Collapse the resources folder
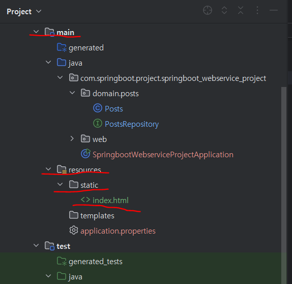Image resolution: width=292 pixels, height=284 pixels. click(x=48, y=169)
